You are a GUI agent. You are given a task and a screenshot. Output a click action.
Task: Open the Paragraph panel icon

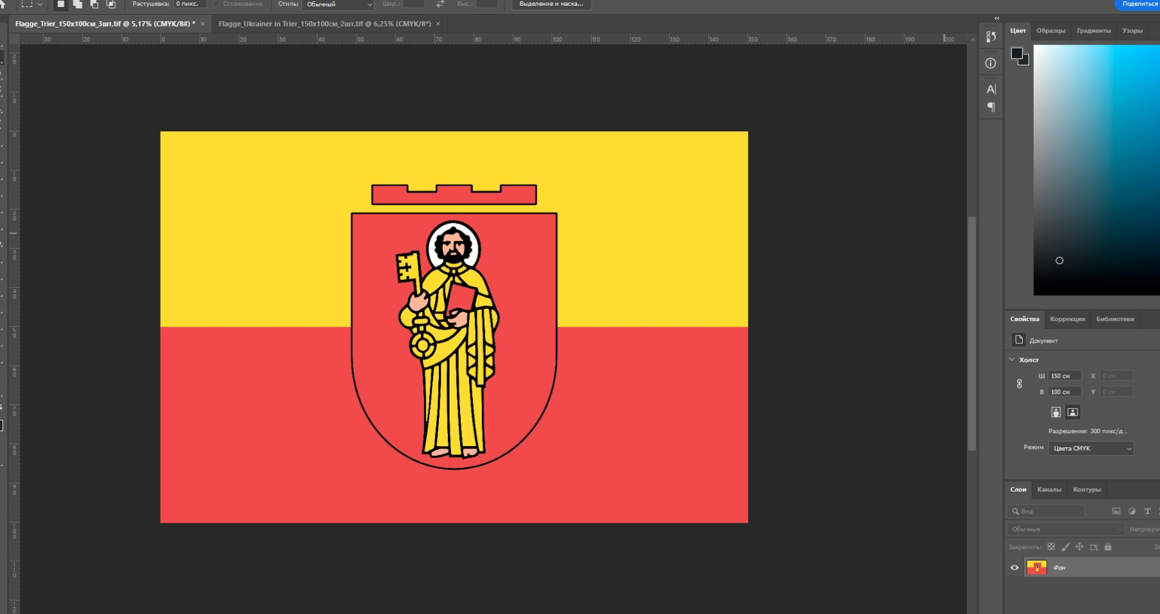[x=991, y=107]
